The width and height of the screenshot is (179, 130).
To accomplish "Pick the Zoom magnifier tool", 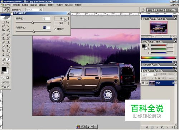I will click(x=8, y=63).
